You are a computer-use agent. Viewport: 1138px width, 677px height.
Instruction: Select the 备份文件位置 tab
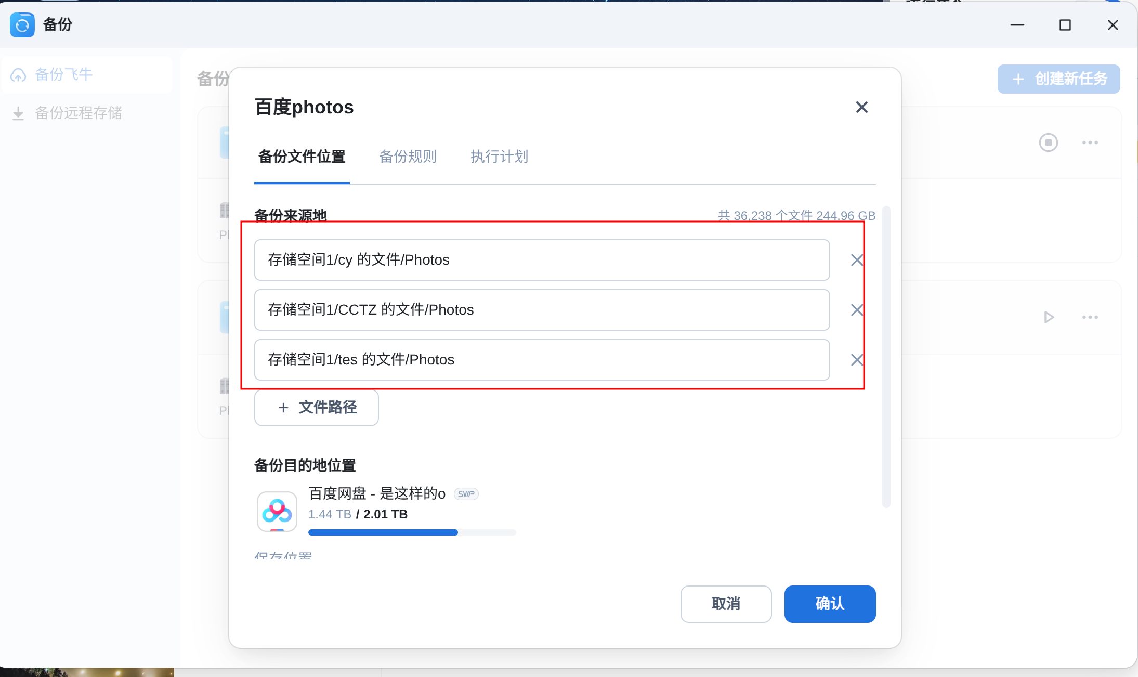pos(302,157)
